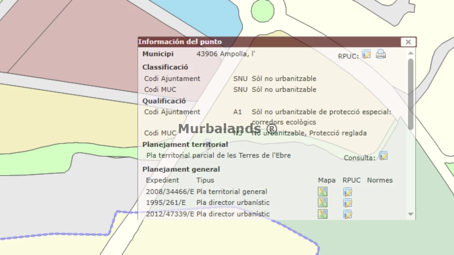
Task: Click the Información del punto title bar
Action: (x=266, y=42)
